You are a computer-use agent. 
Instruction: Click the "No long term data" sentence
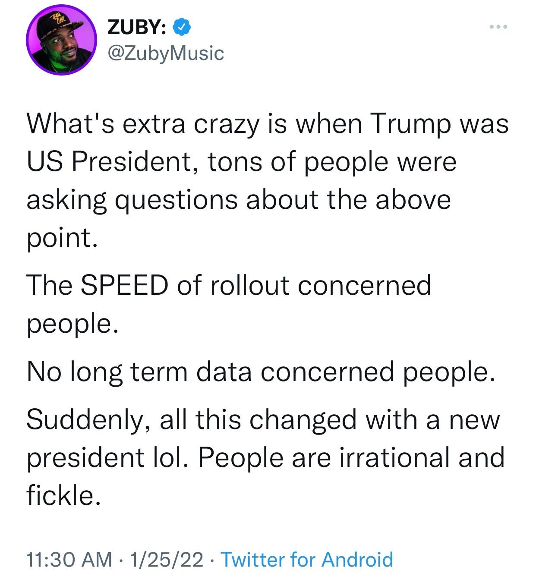tap(259, 372)
